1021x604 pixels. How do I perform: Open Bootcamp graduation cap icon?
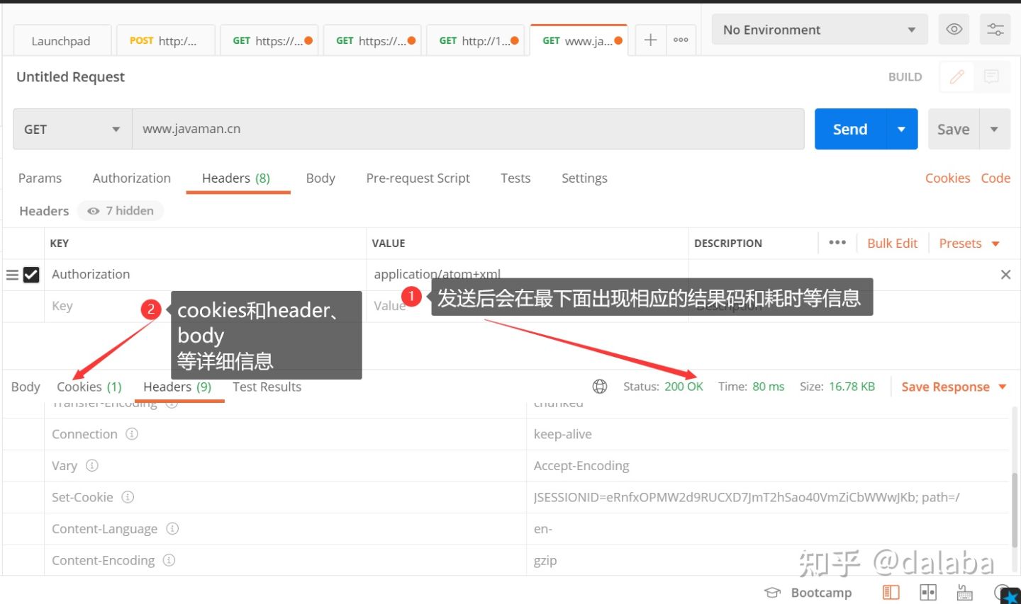[x=772, y=593]
